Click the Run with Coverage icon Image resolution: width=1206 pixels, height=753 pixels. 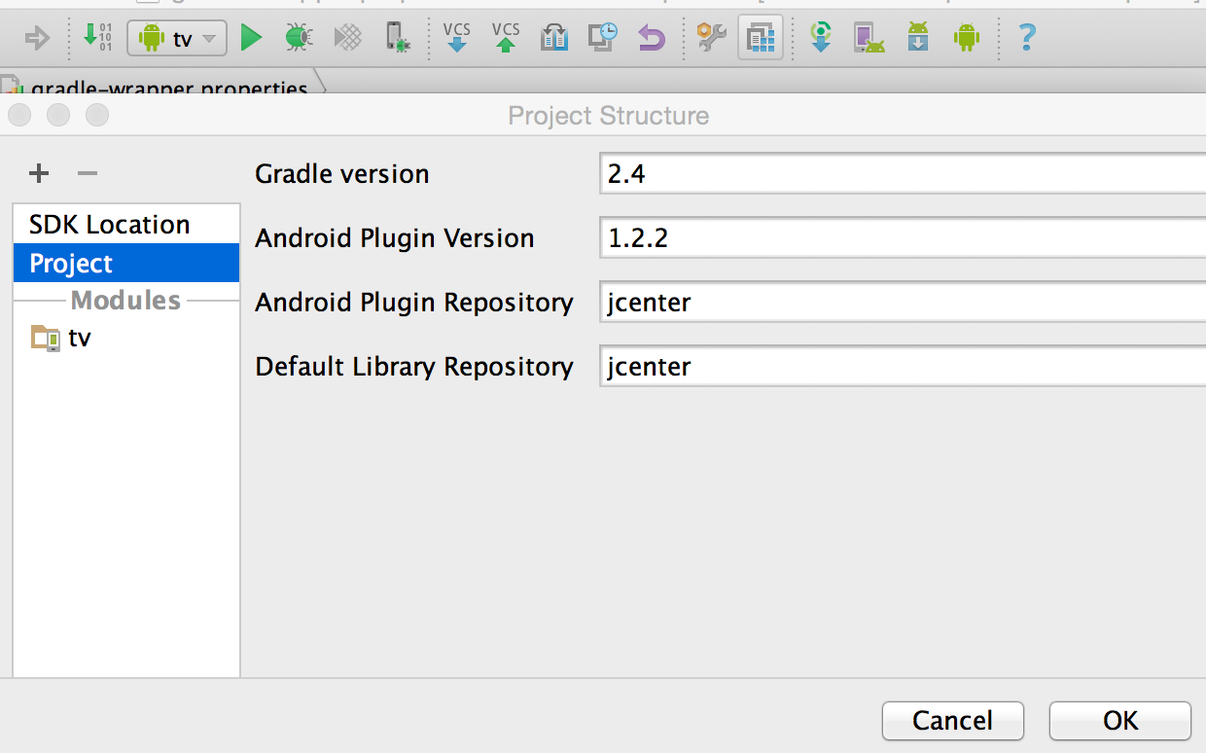coord(347,38)
